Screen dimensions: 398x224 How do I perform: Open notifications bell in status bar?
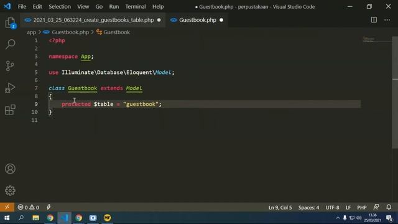(389, 207)
